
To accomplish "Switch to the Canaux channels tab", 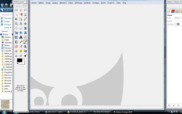I will 173,11.
